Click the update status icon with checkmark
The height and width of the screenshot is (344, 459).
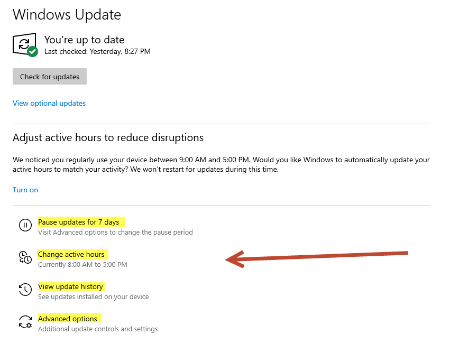[x=25, y=45]
